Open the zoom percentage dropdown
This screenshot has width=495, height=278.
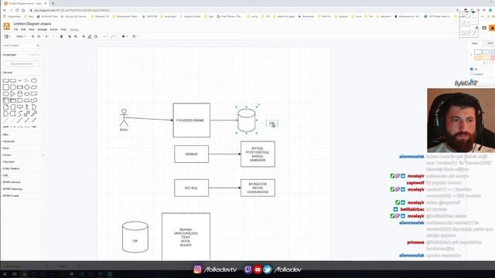coord(21,36)
